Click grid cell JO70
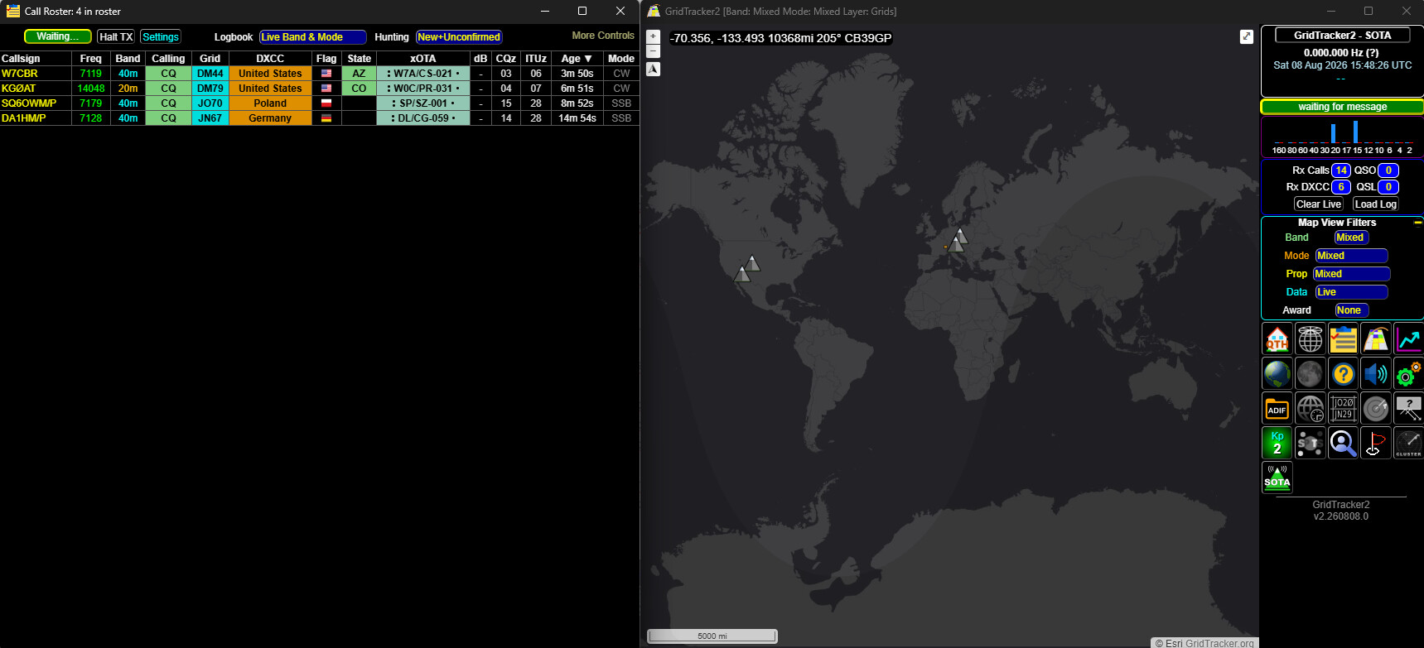This screenshot has height=648, width=1424. point(210,103)
